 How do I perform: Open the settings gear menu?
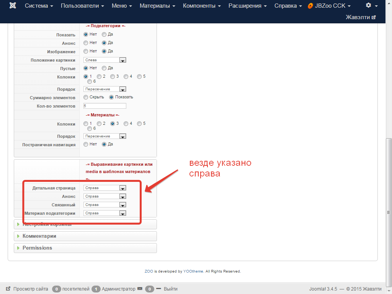368,5
